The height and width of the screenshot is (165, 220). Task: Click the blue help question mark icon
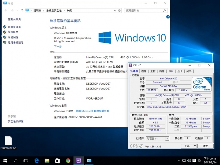[x=168, y=17]
